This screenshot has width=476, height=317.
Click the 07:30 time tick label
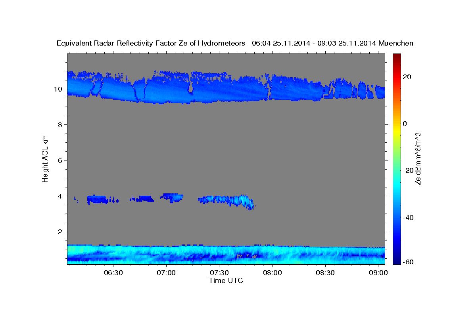219,273
